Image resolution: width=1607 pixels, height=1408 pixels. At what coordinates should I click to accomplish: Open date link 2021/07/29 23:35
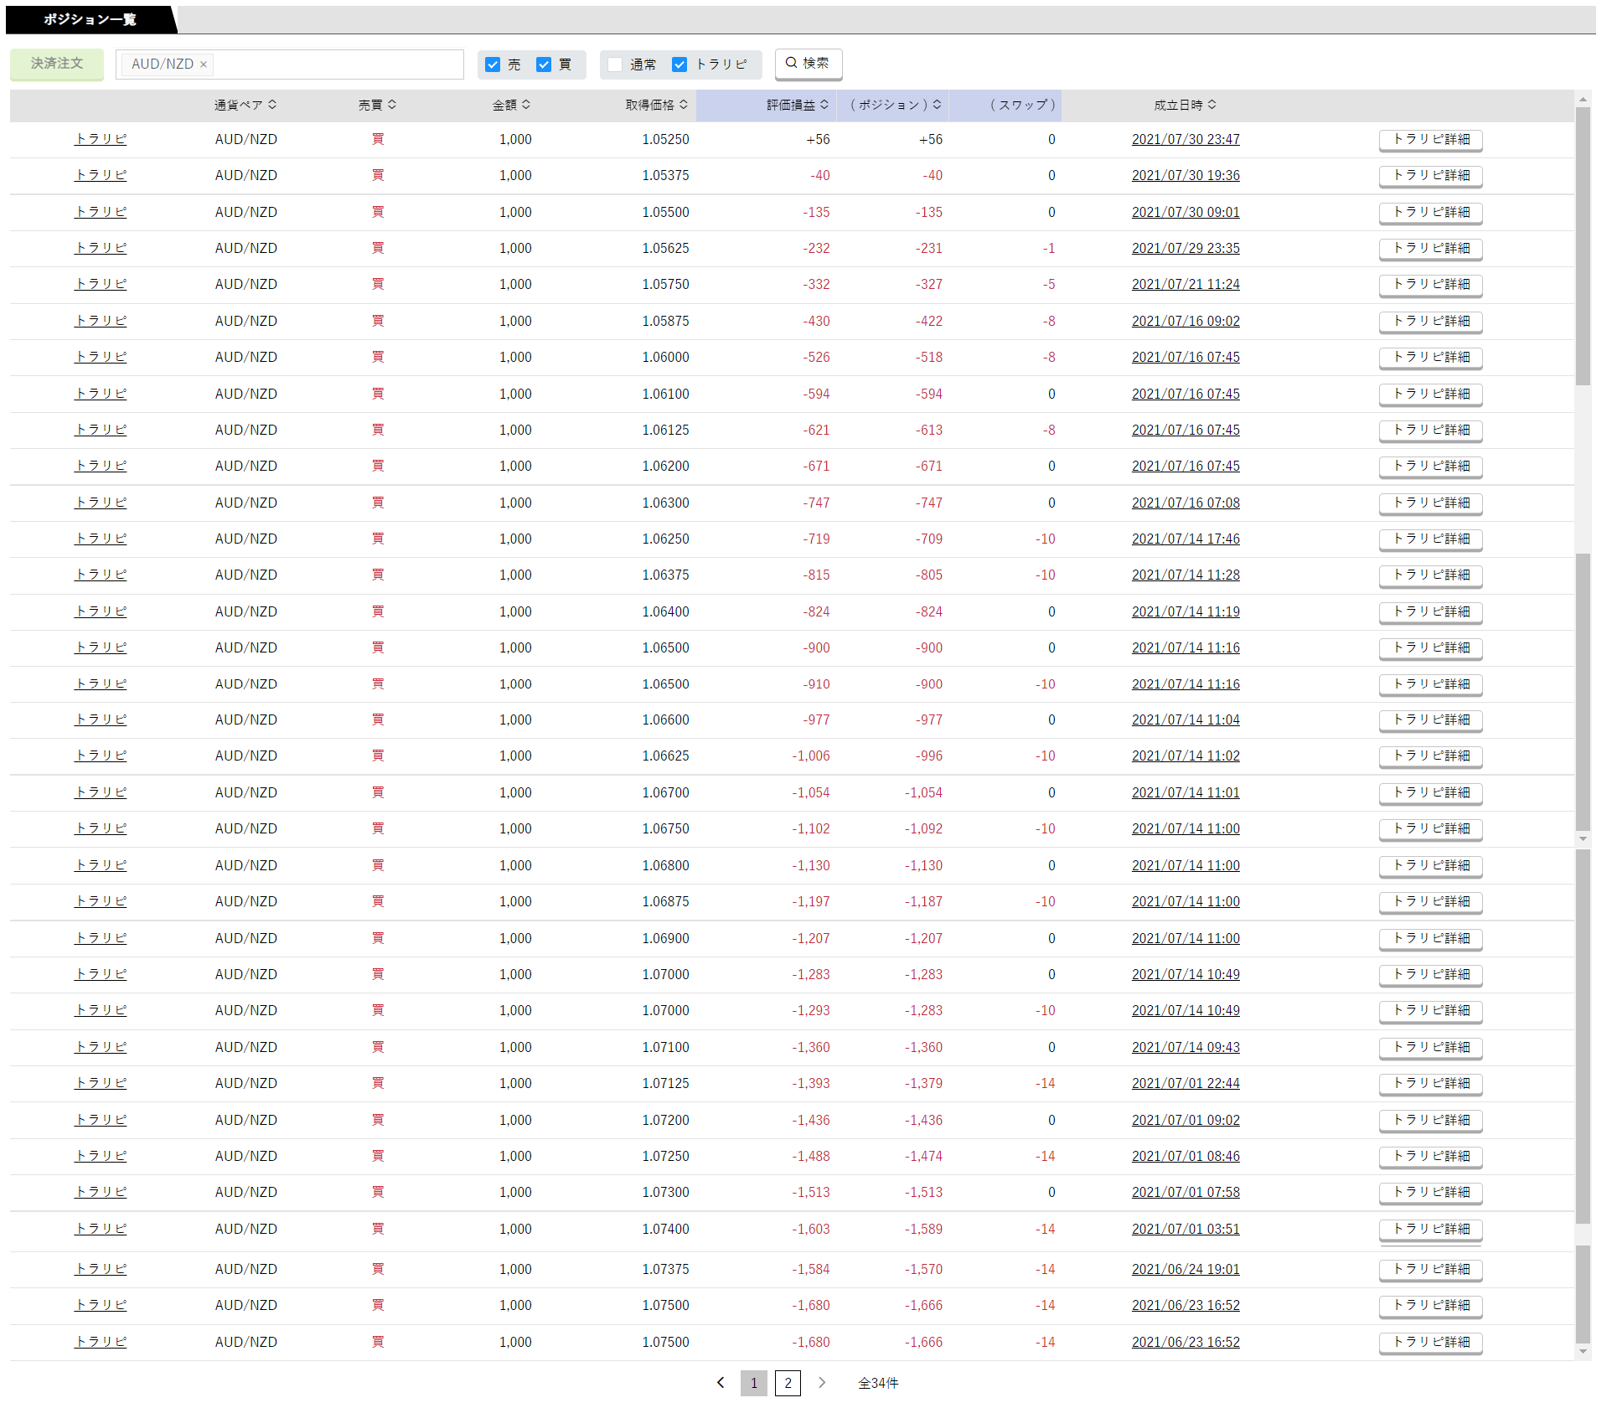tap(1186, 248)
